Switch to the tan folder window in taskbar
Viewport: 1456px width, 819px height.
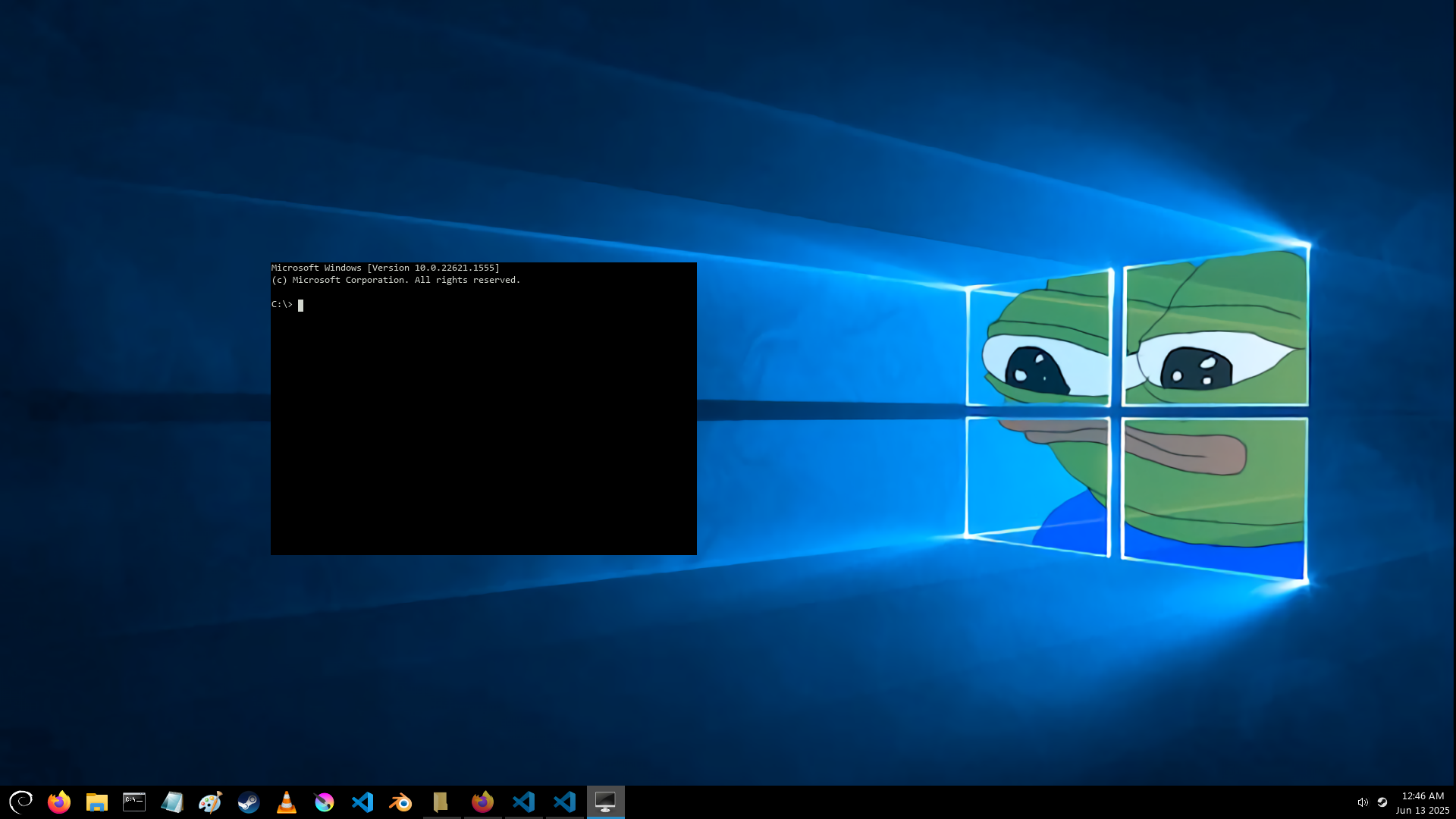click(x=441, y=802)
